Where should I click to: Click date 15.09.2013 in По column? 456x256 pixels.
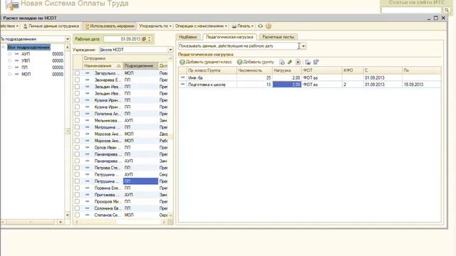coord(413,85)
